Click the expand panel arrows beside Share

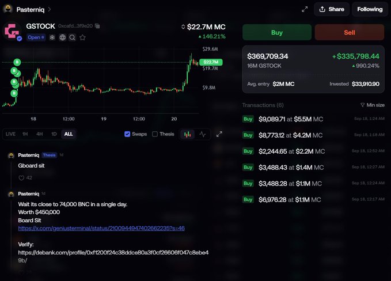pos(305,9)
